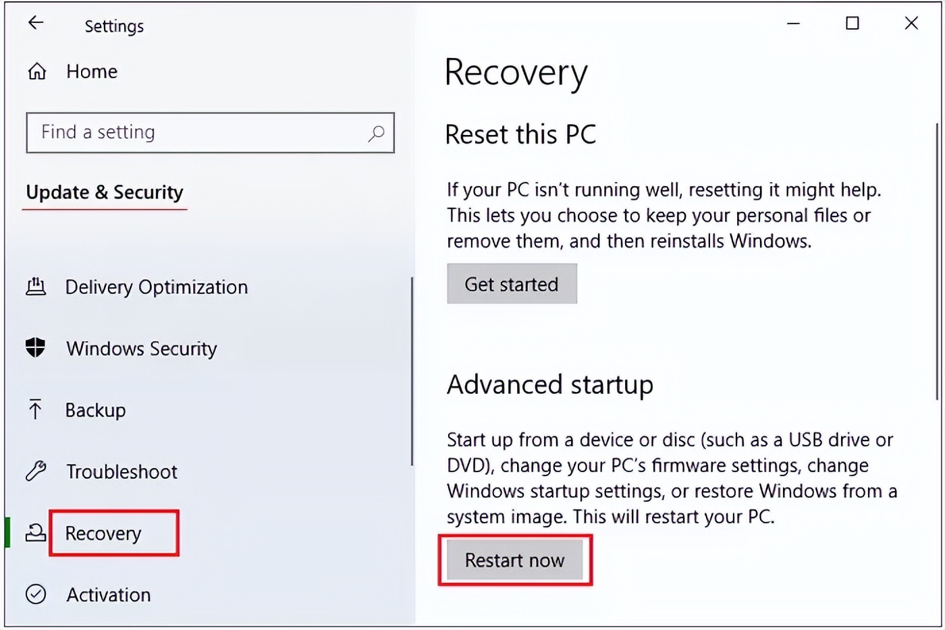Click the Recovery sidebar icon
Screen dimensions: 945x630
tap(35, 533)
